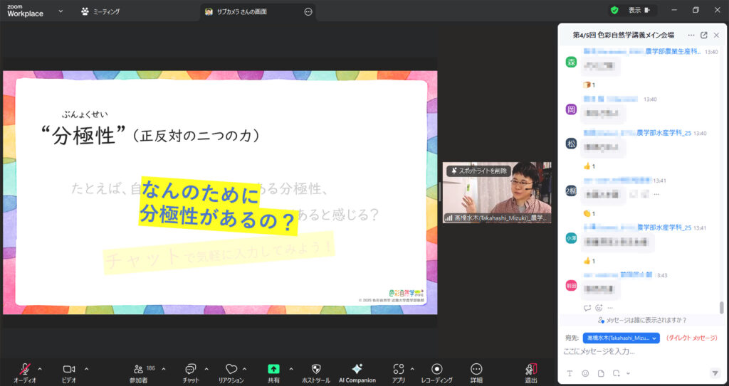Leave the meeting via 退出 button
The image size is (729, 386).
coord(531,370)
